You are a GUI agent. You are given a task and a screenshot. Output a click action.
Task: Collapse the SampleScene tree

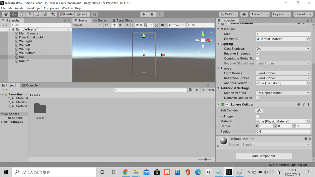tap(9, 30)
